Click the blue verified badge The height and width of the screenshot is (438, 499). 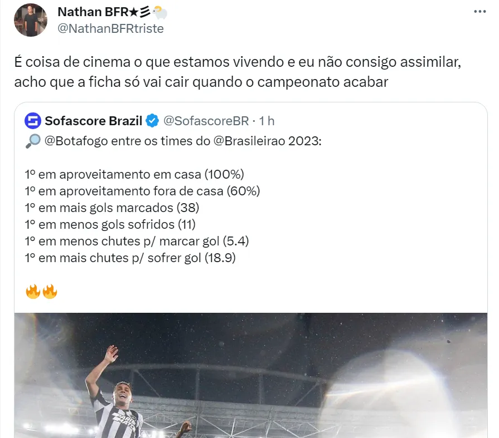tap(152, 121)
